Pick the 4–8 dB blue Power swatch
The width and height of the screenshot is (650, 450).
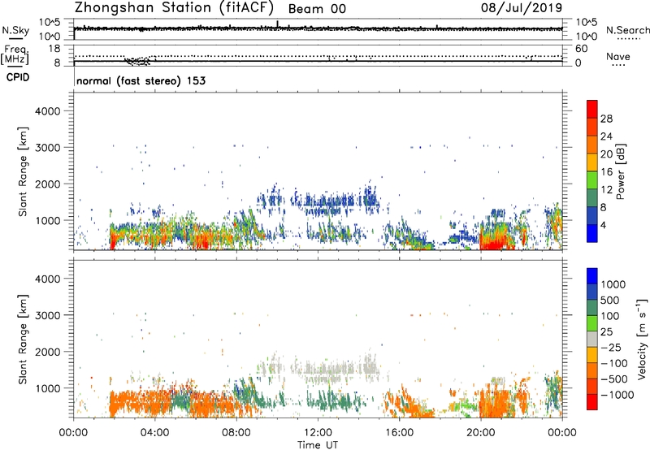tap(592, 216)
